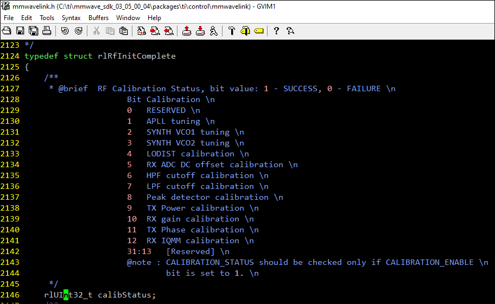Image resolution: width=495 pixels, height=304 pixels.
Task: Click 'Bit Calibration' header on line 2128
Action: coord(163,99)
